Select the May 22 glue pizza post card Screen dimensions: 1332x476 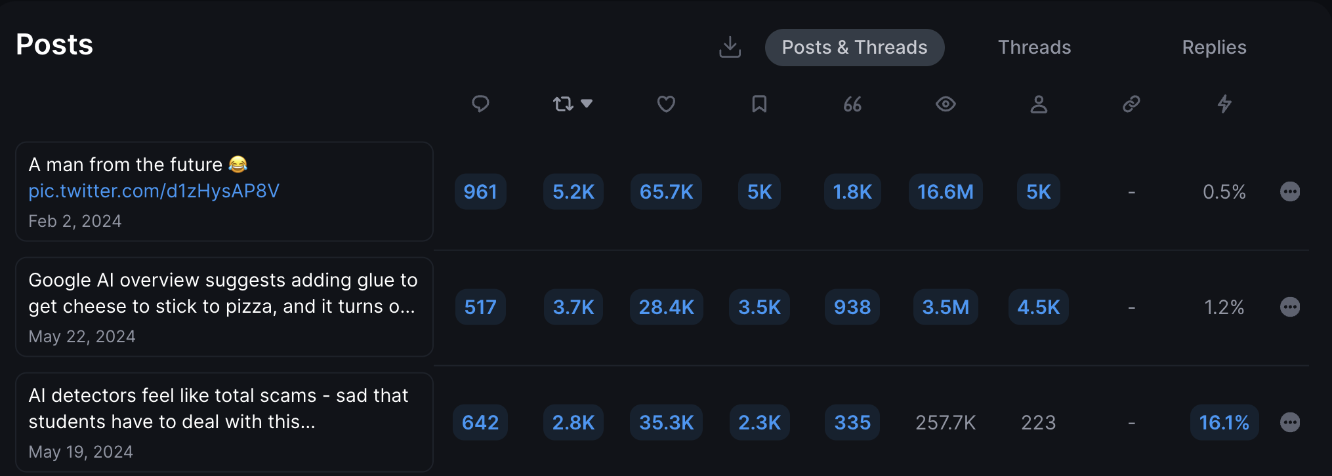[224, 307]
